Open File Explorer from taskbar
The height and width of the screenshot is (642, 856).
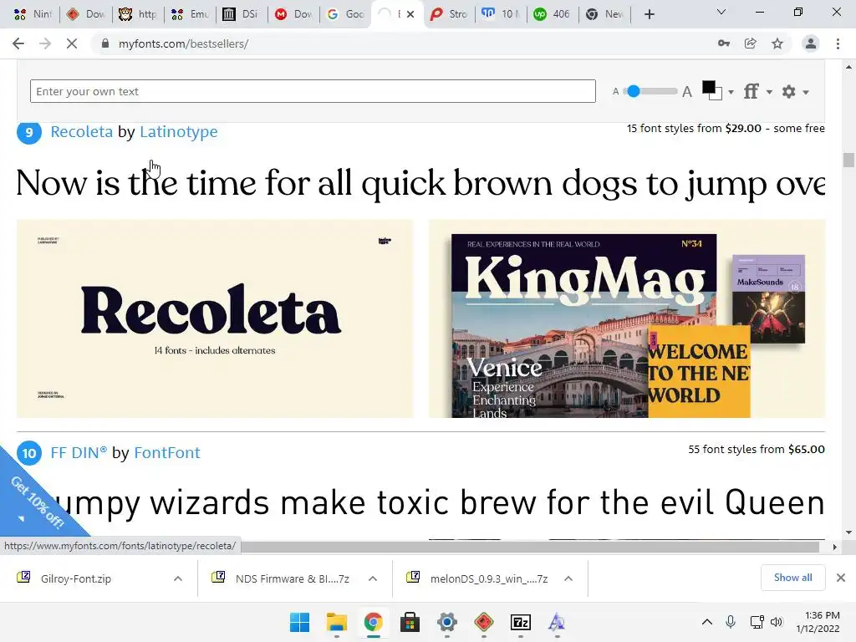coord(336,622)
